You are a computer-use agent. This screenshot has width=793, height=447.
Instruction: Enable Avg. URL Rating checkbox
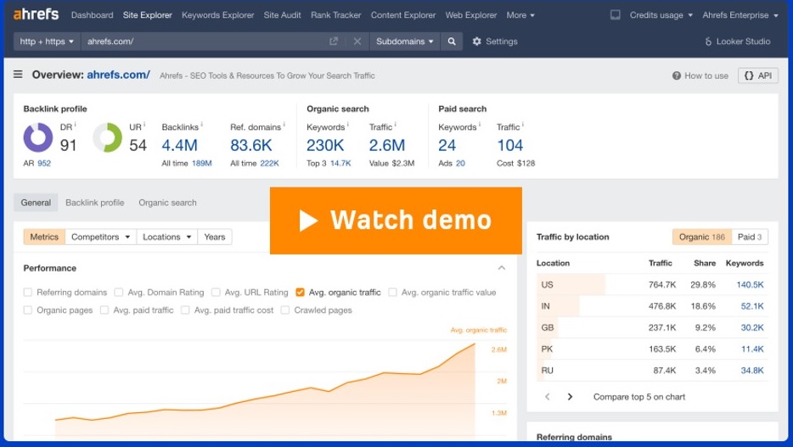pyautogui.click(x=216, y=293)
